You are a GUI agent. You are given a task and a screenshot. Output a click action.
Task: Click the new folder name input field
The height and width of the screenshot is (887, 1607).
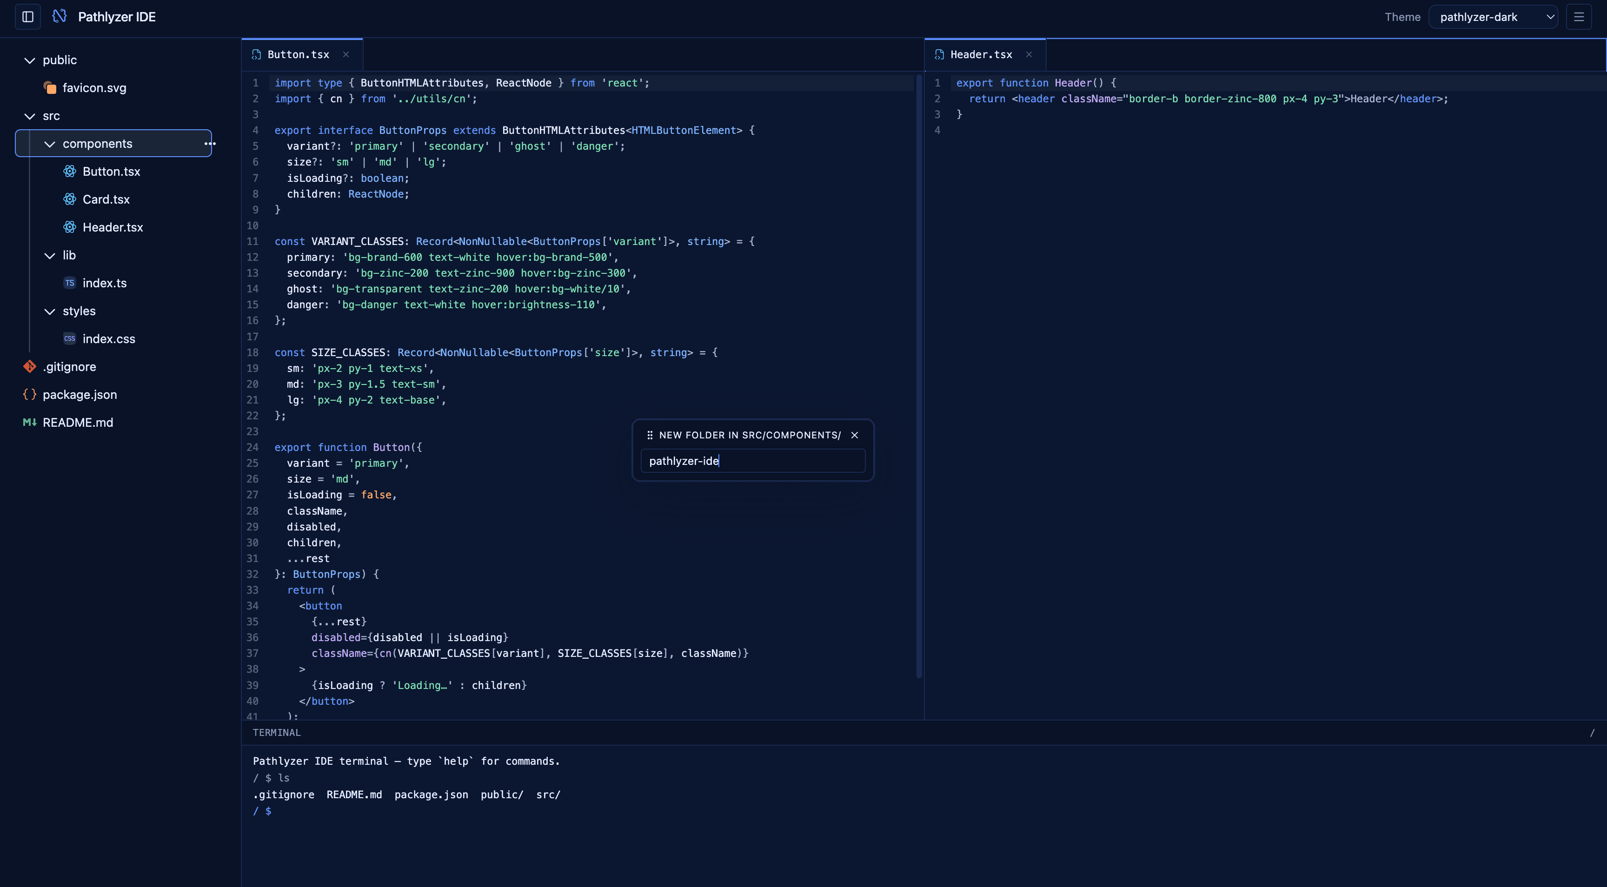(753, 461)
